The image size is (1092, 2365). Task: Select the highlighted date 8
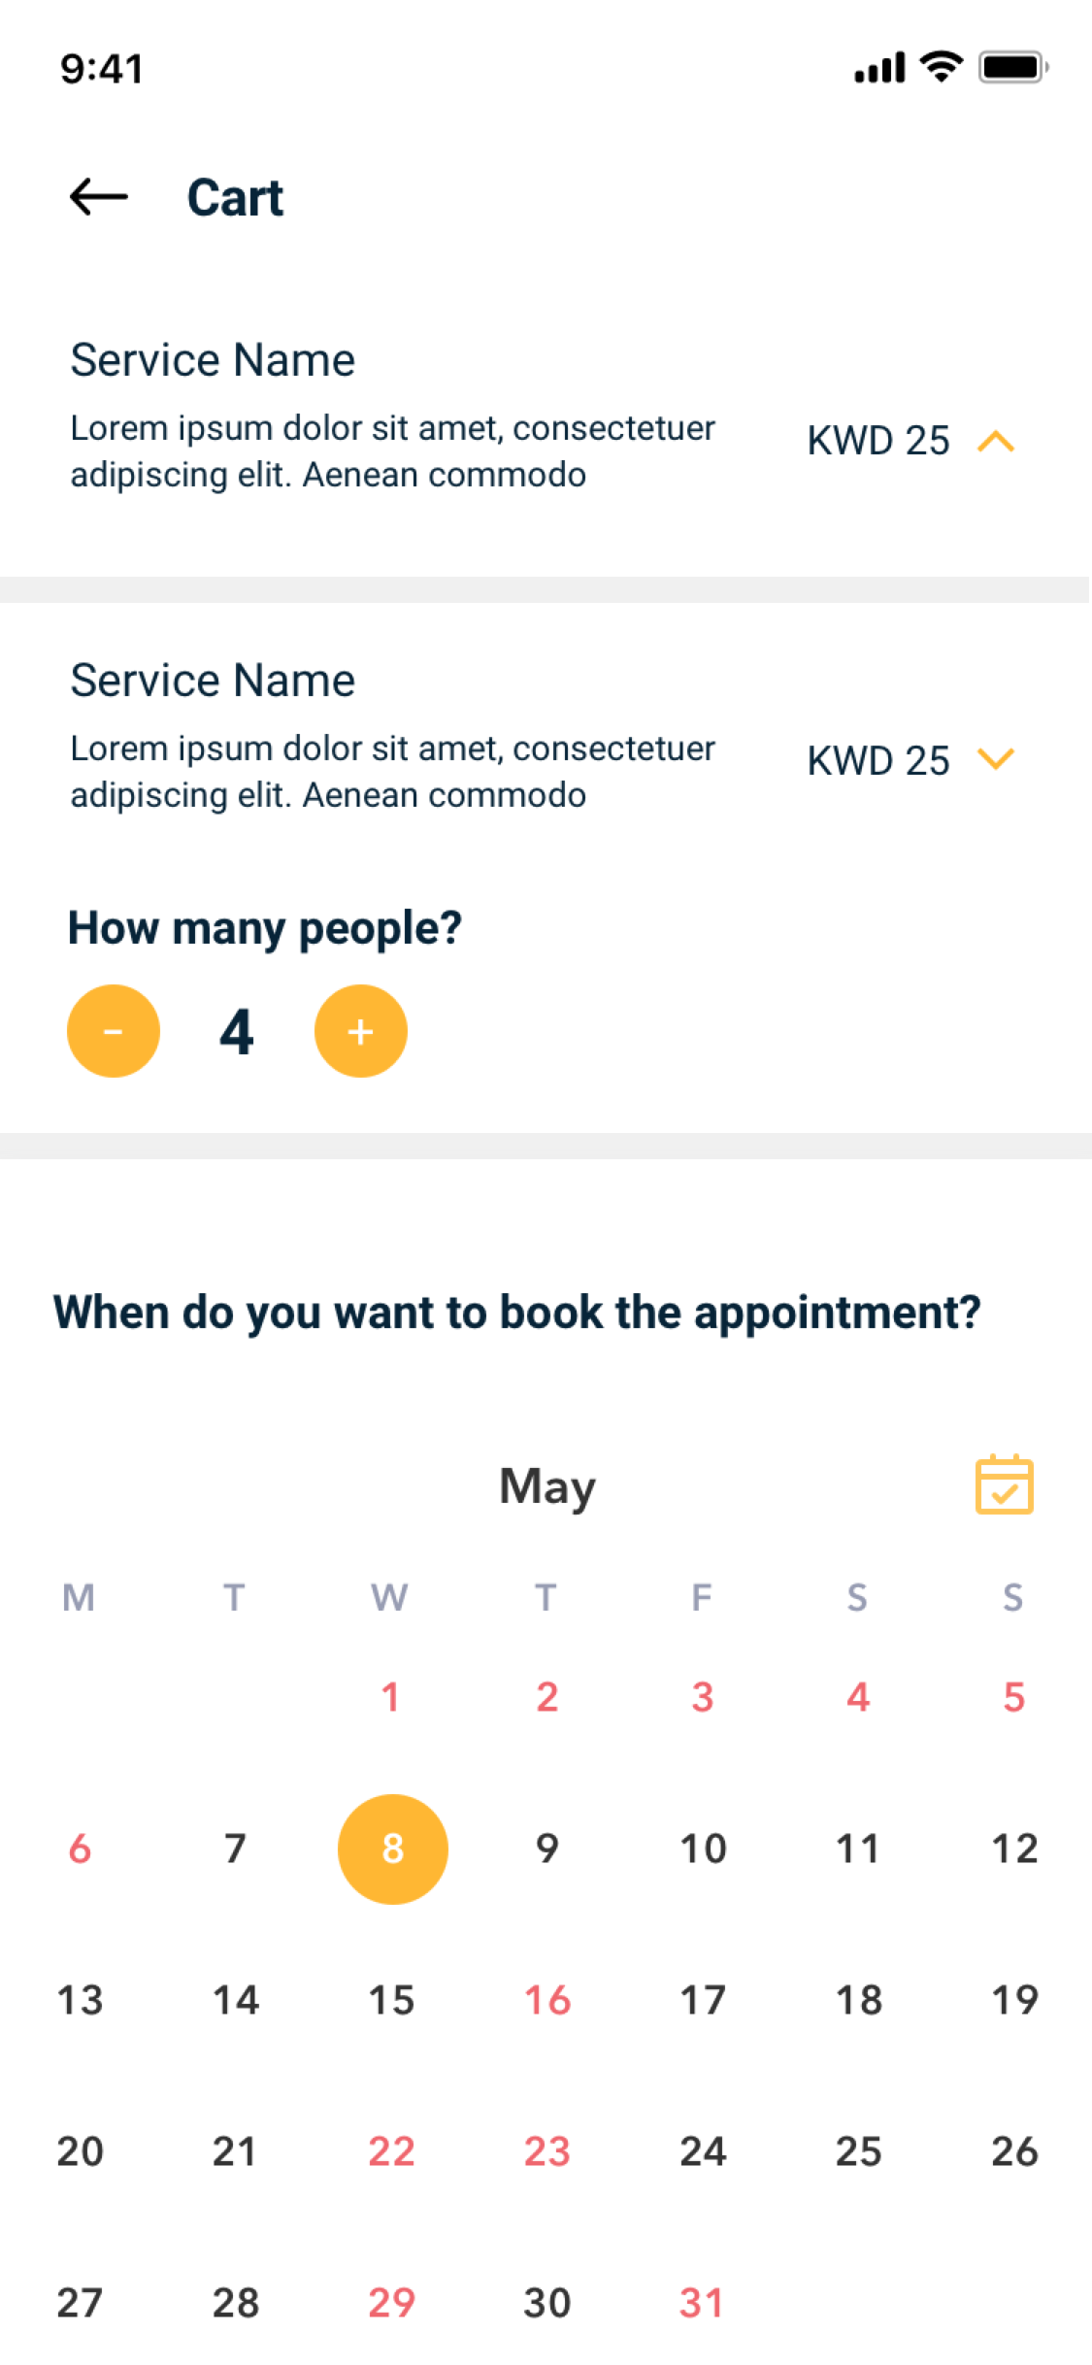click(x=392, y=1849)
